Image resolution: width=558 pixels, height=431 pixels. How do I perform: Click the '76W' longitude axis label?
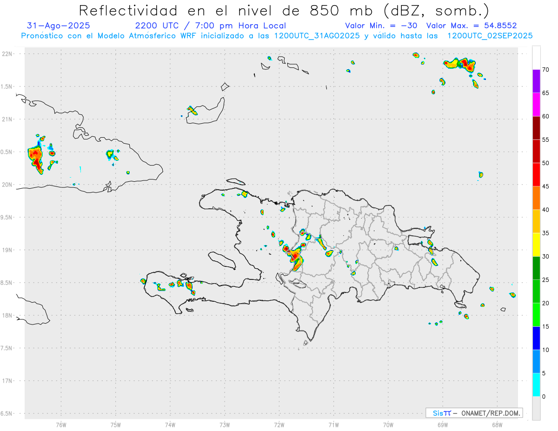[x=61, y=424]
